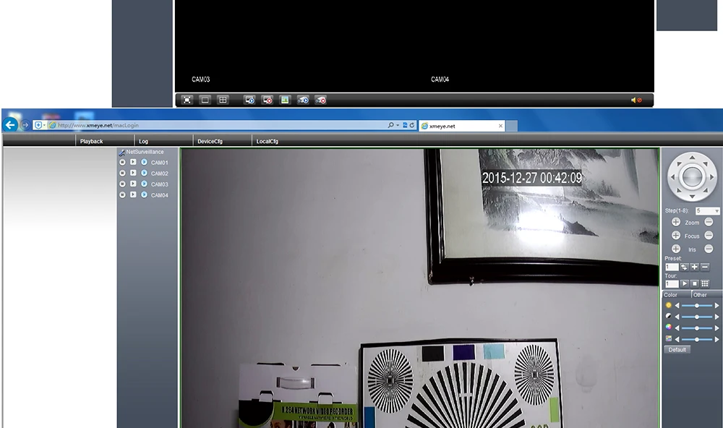Viewport: 723px width, 428px height.
Task: Click the stop record camera icon
Action: tap(320, 100)
